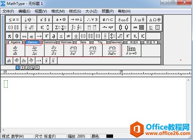Insert the x double-dot expression

coord(46,61)
